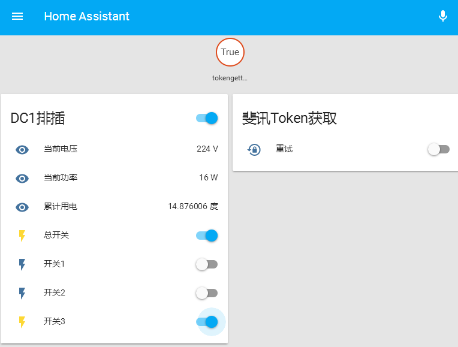458x347 pixels.
Task: Enable the 开关2 toggle
Action: click(207, 293)
